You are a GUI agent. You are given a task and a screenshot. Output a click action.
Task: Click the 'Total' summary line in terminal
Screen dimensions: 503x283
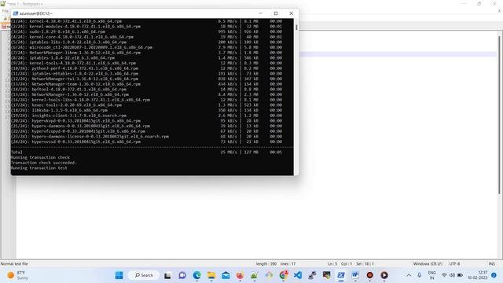tap(147, 152)
